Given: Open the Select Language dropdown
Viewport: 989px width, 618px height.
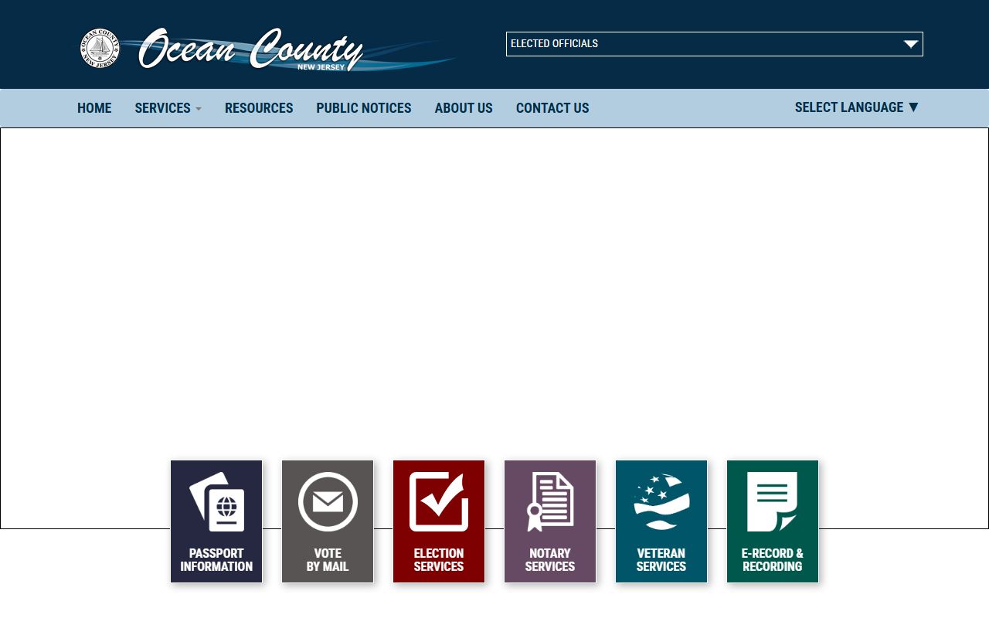Looking at the screenshot, I should tap(857, 107).
